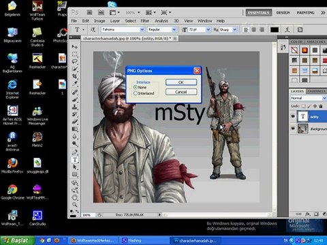Hide the mSty text layer

(x=293, y=116)
